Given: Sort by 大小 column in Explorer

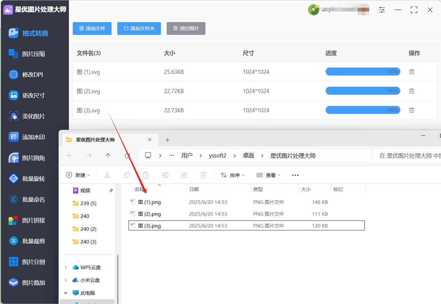Looking at the screenshot, I should [315, 189].
